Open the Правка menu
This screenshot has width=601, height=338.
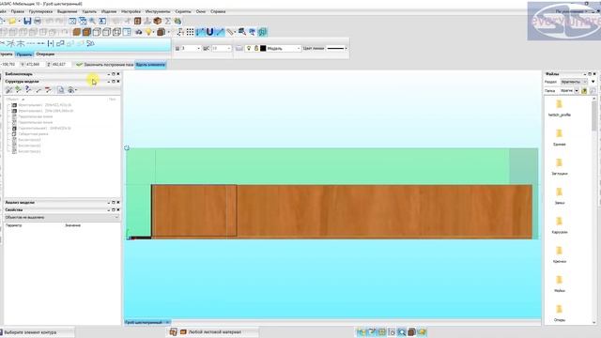click(x=17, y=11)
